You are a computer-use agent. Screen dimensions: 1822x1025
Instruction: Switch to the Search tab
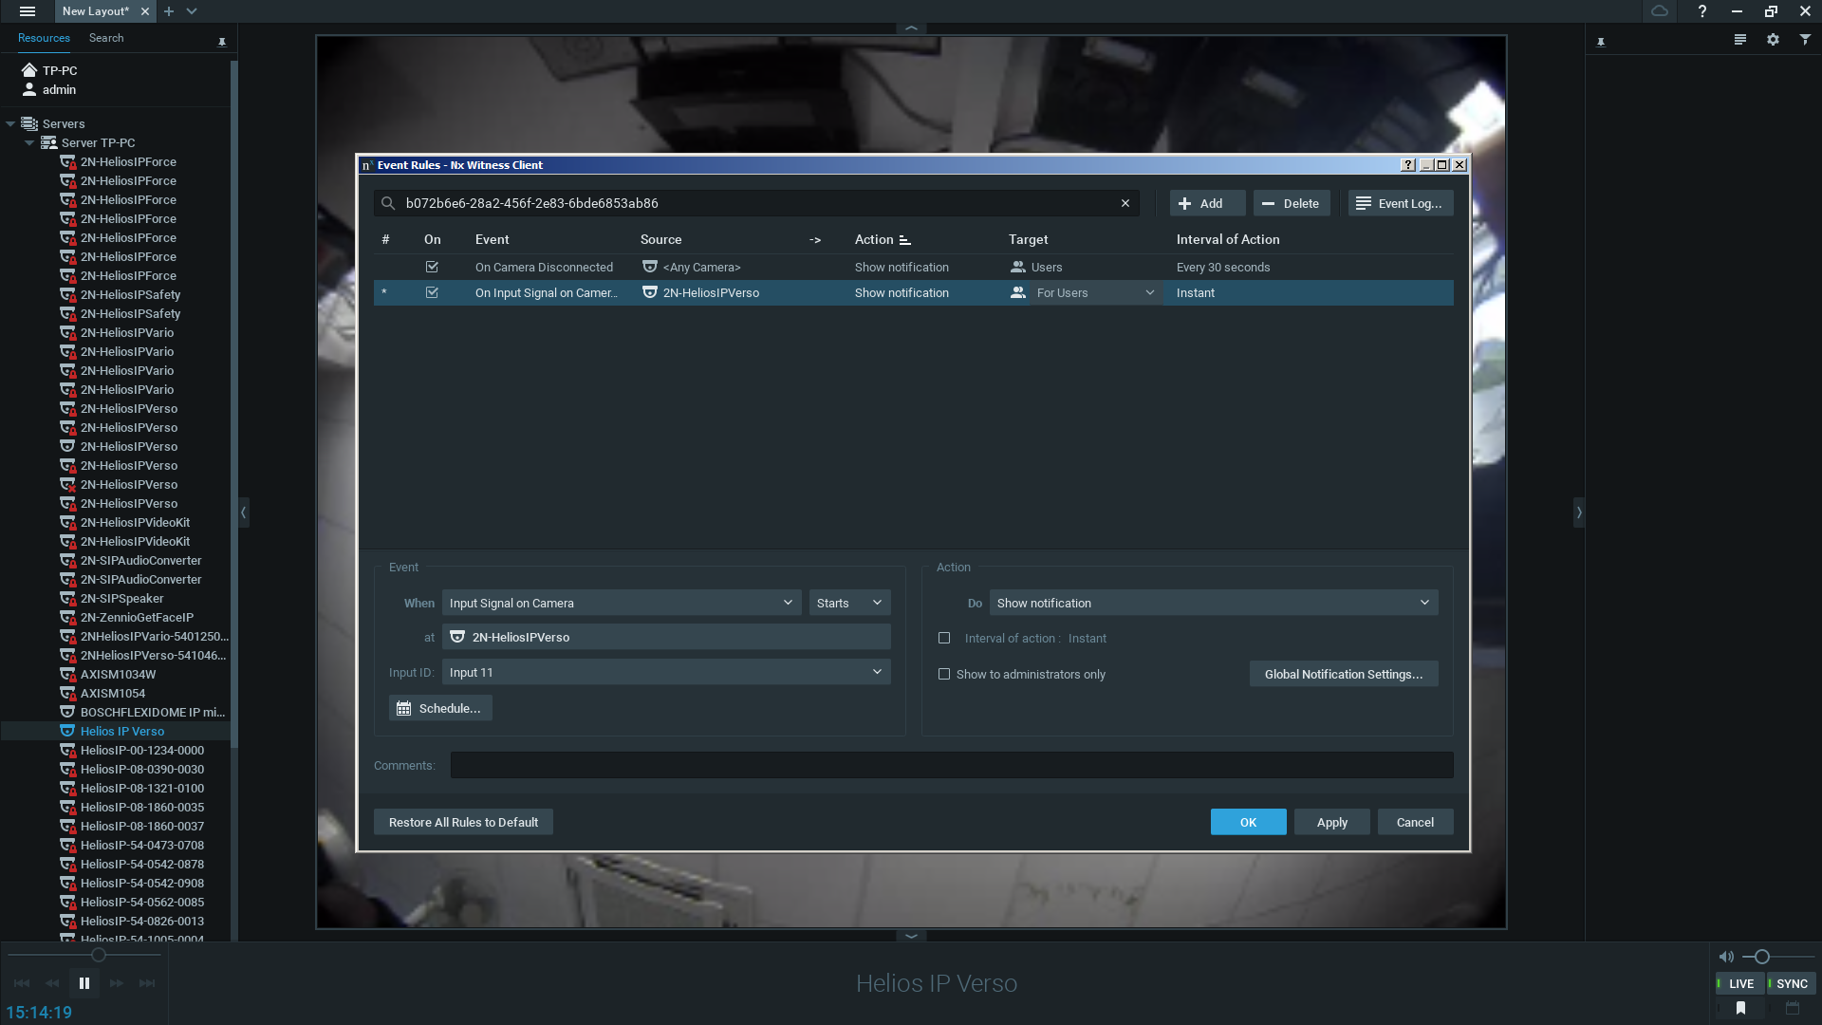tap(106, 38)
